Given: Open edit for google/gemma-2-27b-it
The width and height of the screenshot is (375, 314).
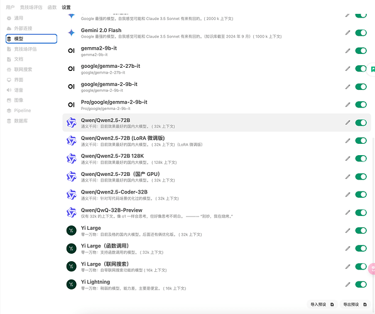Looking at the screenshot, I should [348, 69].
